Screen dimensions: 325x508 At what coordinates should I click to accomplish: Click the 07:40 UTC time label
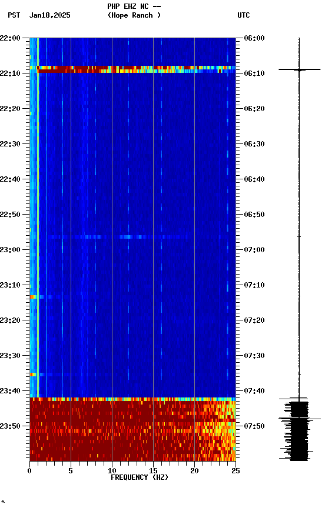tap(254, 391)
